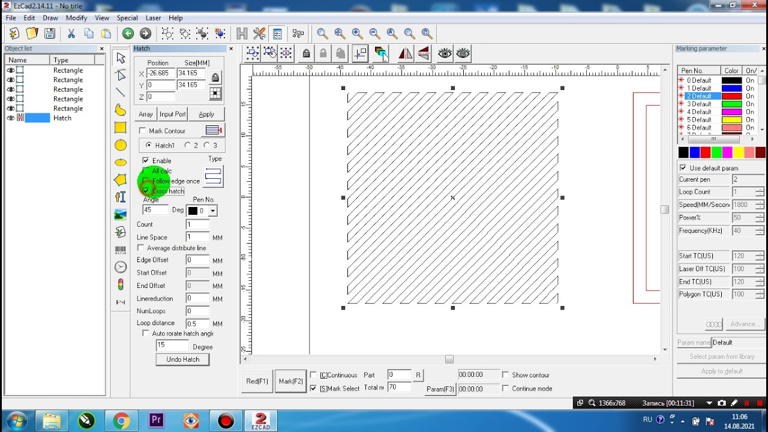
Task: Click the cut scissors icon
Action: (x=71, y=34)
